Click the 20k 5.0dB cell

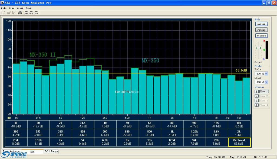point(217,142)
